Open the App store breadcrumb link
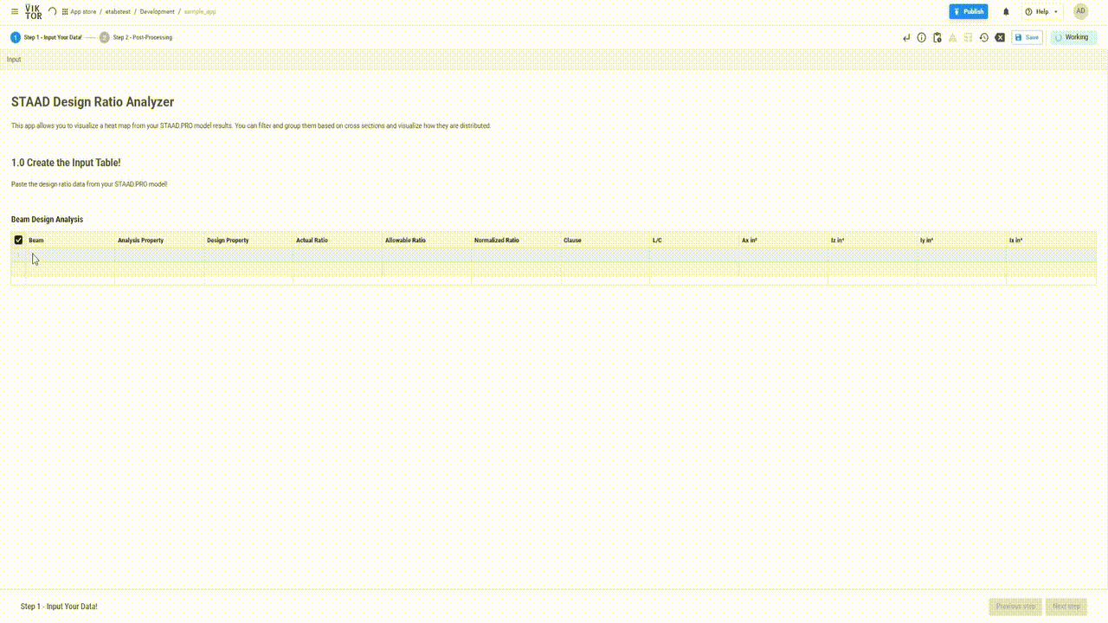This screenshot has width=1108, height=623. (x=82, y=11)
